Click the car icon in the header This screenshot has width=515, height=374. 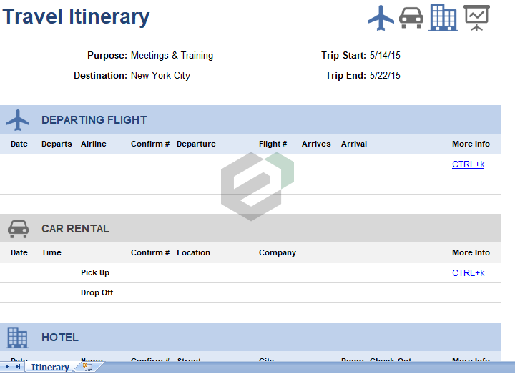[x=411, y=18]
